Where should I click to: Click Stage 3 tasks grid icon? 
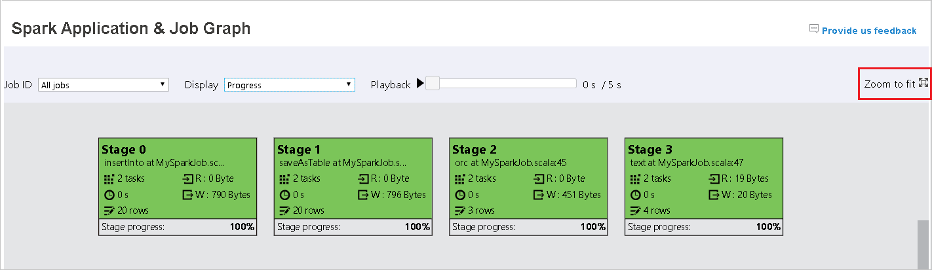(x=634, y=178)
